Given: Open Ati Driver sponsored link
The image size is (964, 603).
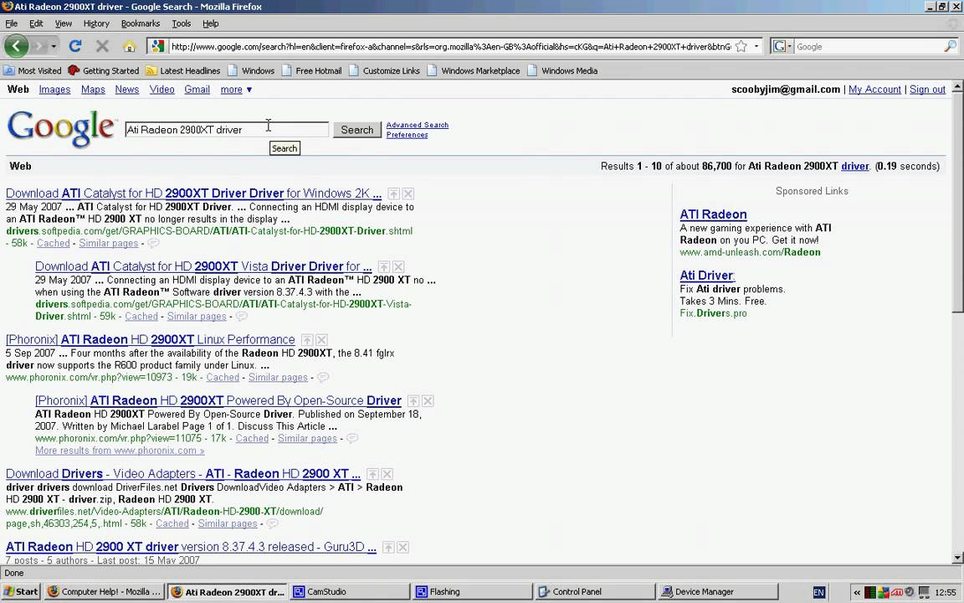Looking at the screenshot, I should 707,276.
